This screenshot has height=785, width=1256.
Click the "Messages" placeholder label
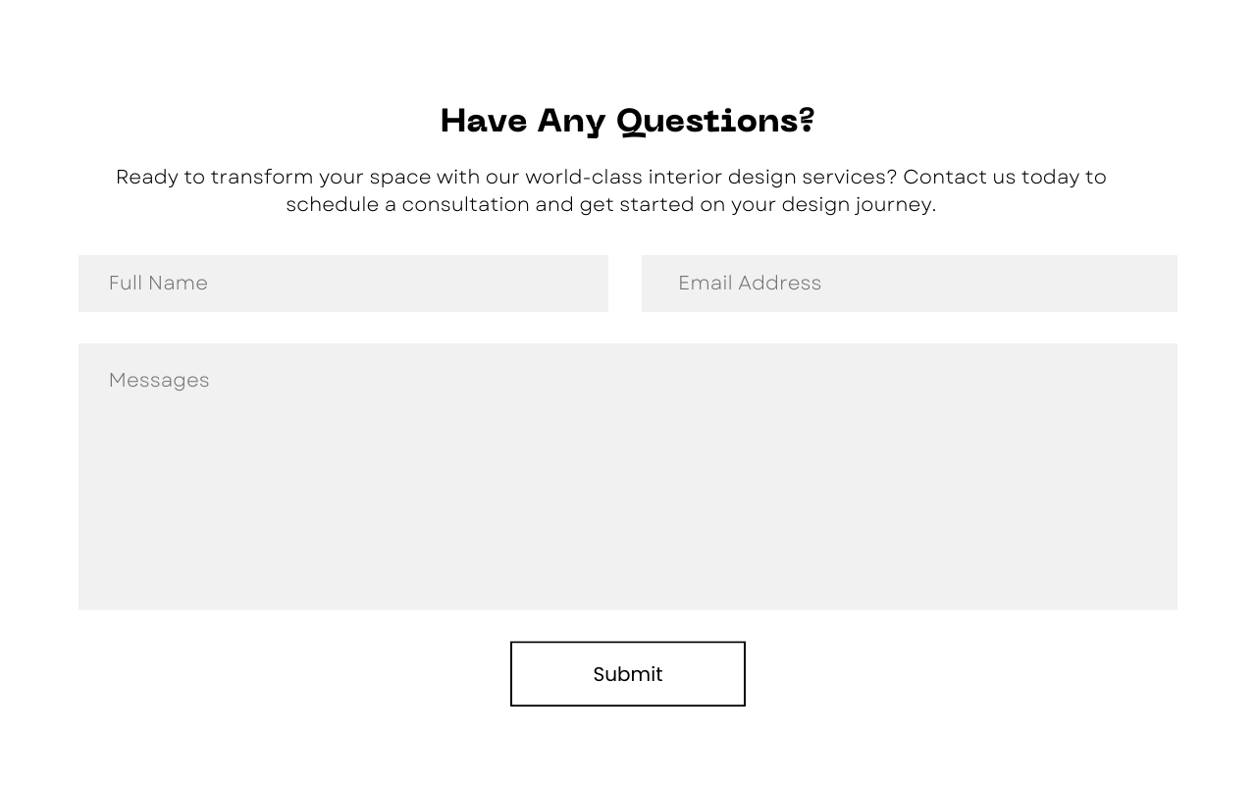(x=159, y=381)
